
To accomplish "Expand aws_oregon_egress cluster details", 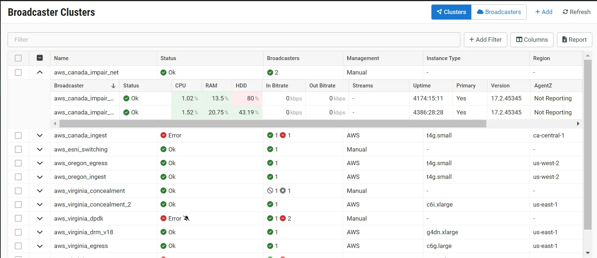I will [40, 163].
